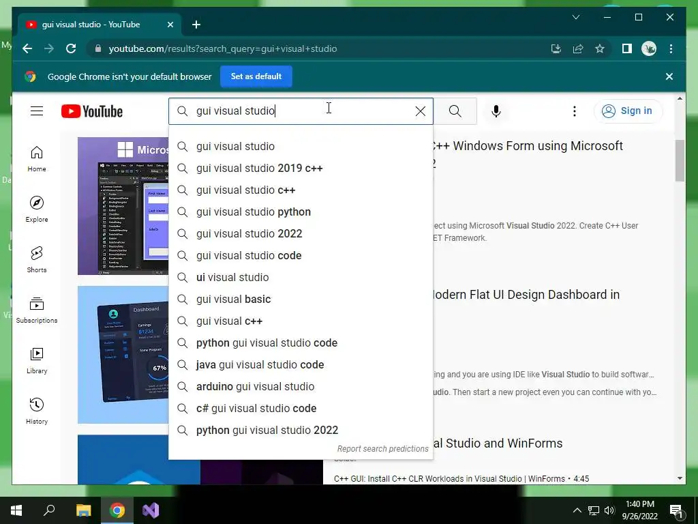698x524 pixels.
Task: Open the YouTube hamburger guide menu
Action: click(x=37, y=111)
